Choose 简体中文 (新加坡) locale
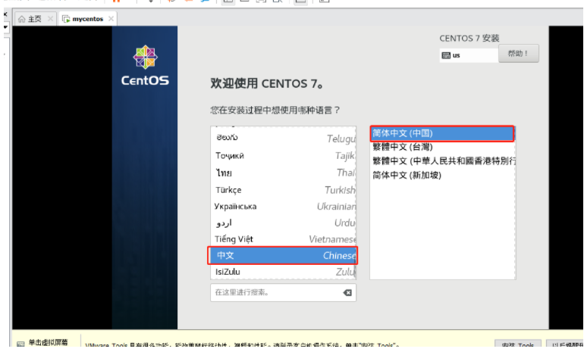584x352 pixels. click(442, 175)
